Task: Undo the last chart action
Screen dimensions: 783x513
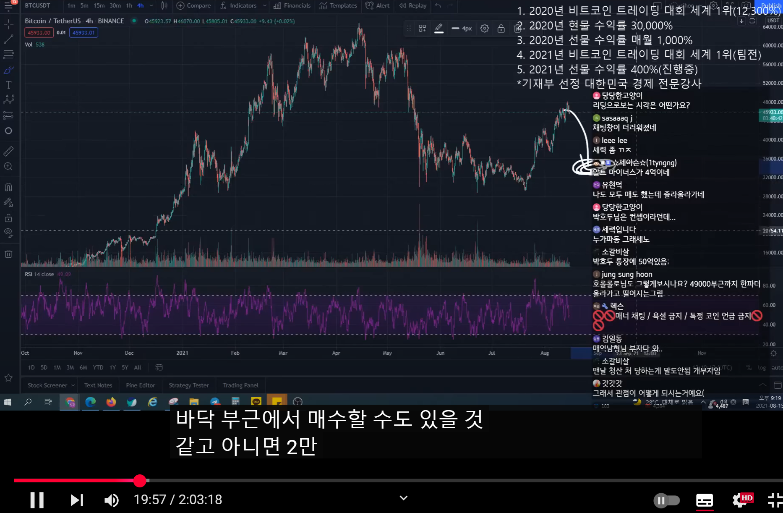Action: (x=438, y=5)
